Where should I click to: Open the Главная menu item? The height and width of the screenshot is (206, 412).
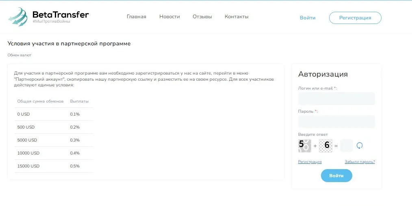pos(137,17)
